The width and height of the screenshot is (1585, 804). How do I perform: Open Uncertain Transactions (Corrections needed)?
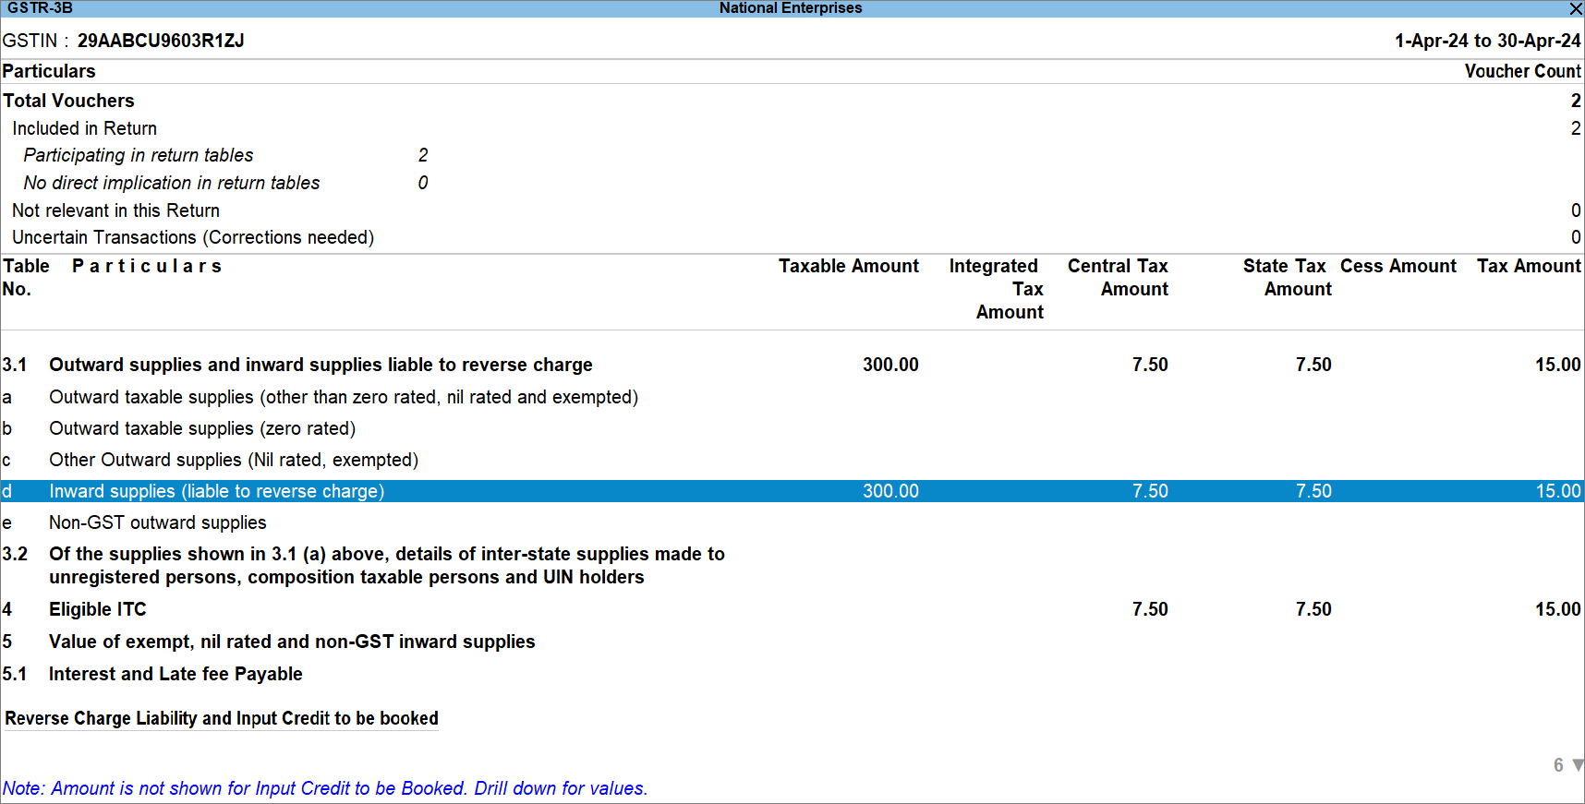[x=193, y=237]
